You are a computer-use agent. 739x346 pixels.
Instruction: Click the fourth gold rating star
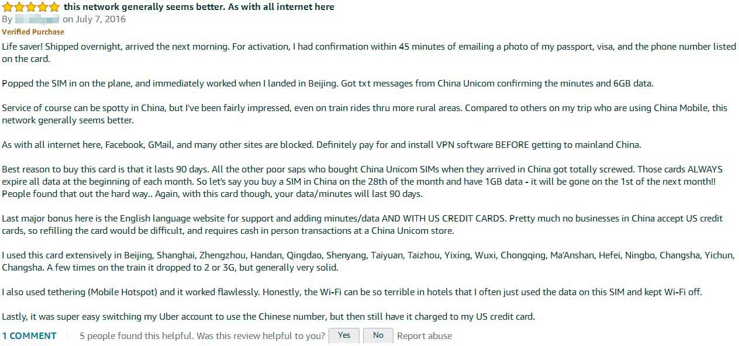[x=43, y=7]
